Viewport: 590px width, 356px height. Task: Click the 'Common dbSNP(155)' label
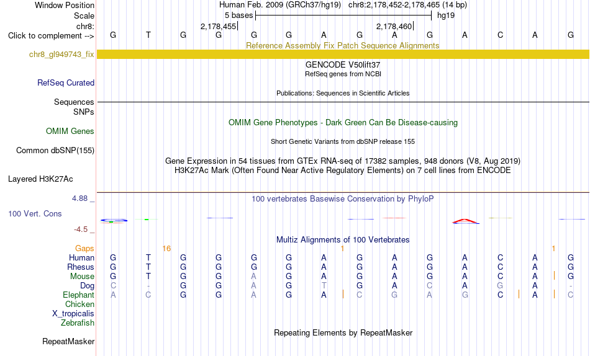click(55, 150)
